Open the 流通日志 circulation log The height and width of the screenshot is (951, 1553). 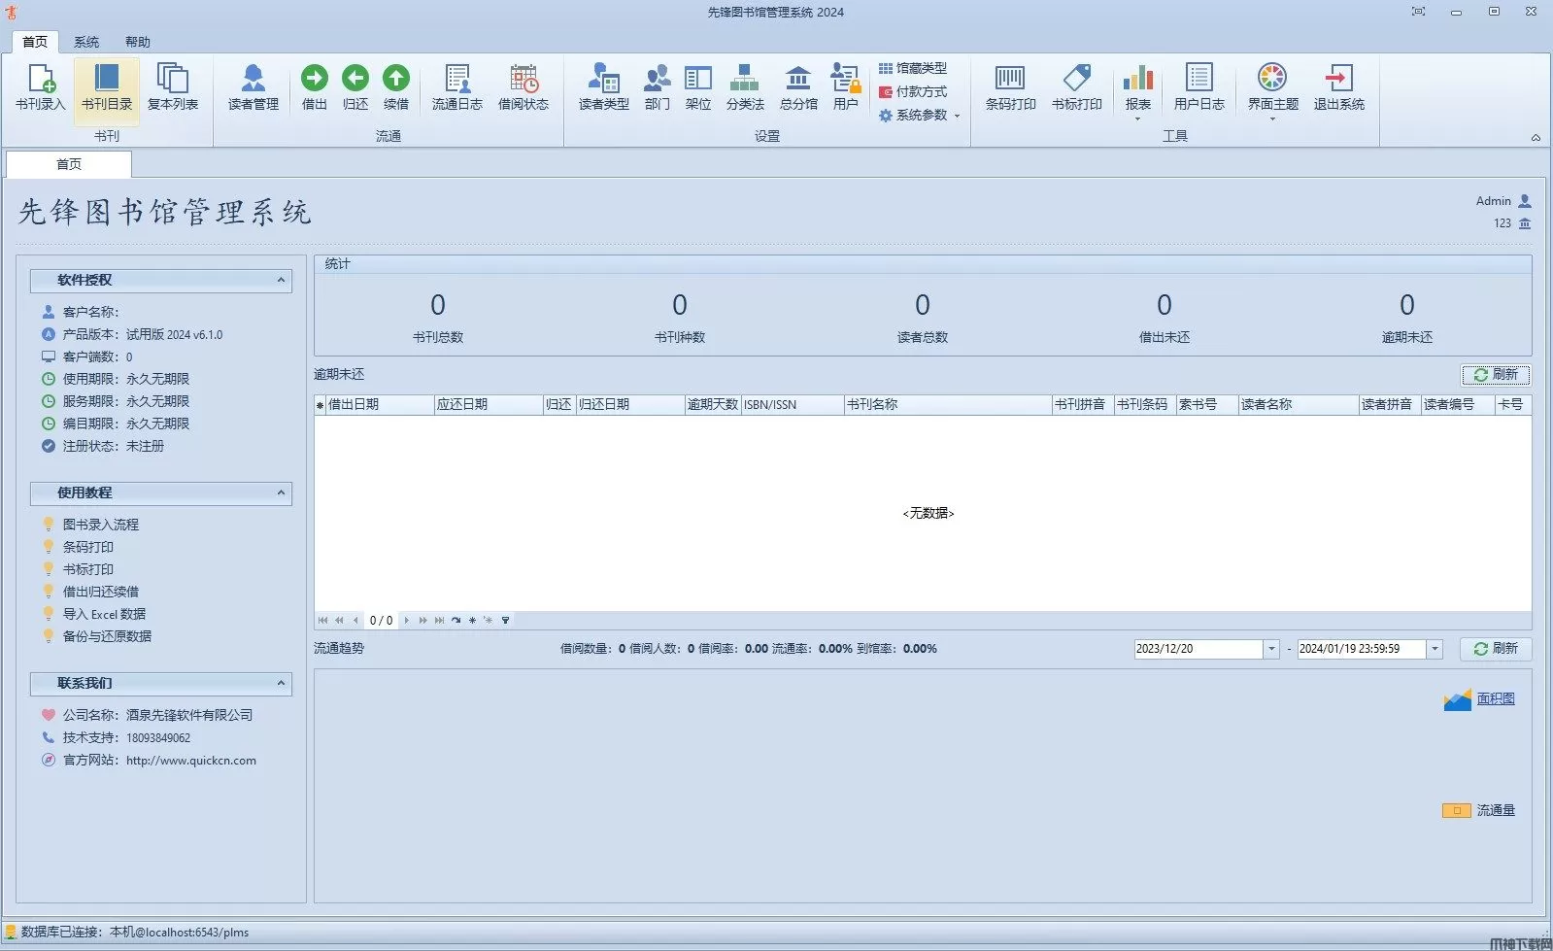pos(457,87)
